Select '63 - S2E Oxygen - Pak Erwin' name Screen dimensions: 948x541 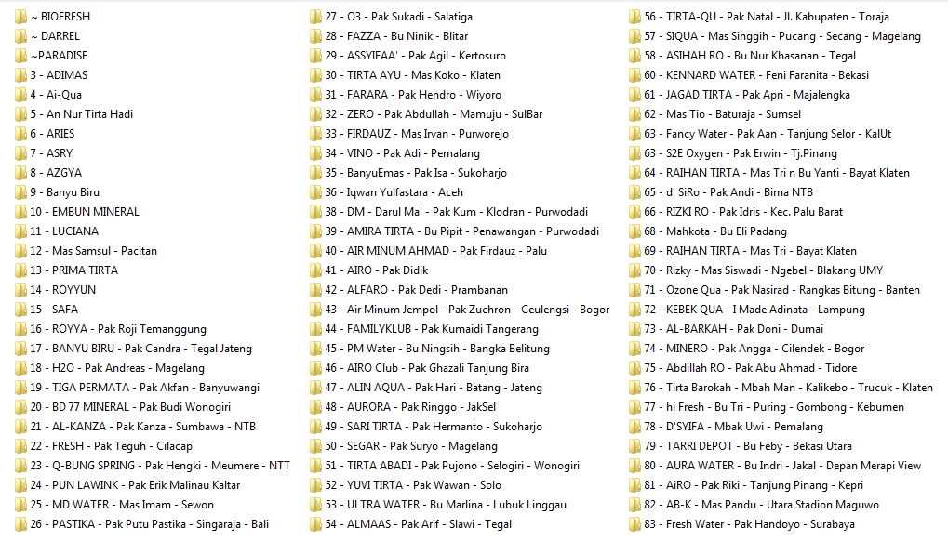[741, 153]
